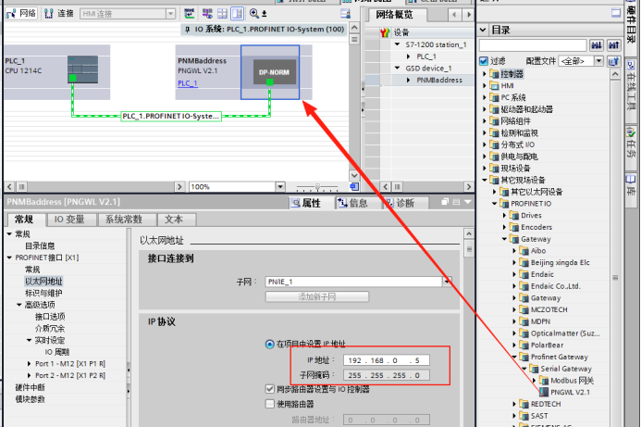Click the highlighted layout toggle icon in toolbar
The image size is (641, 427).
237,14
